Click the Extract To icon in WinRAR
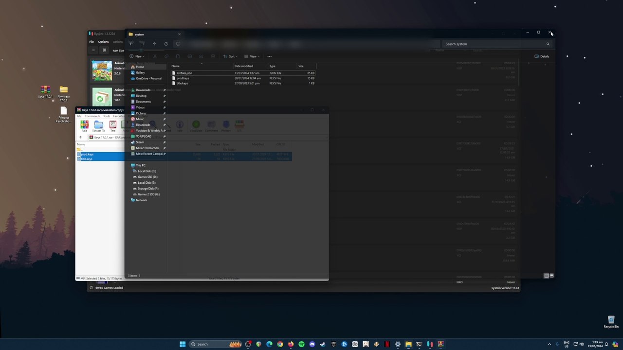The image size is (623, 350). (98, 126)
